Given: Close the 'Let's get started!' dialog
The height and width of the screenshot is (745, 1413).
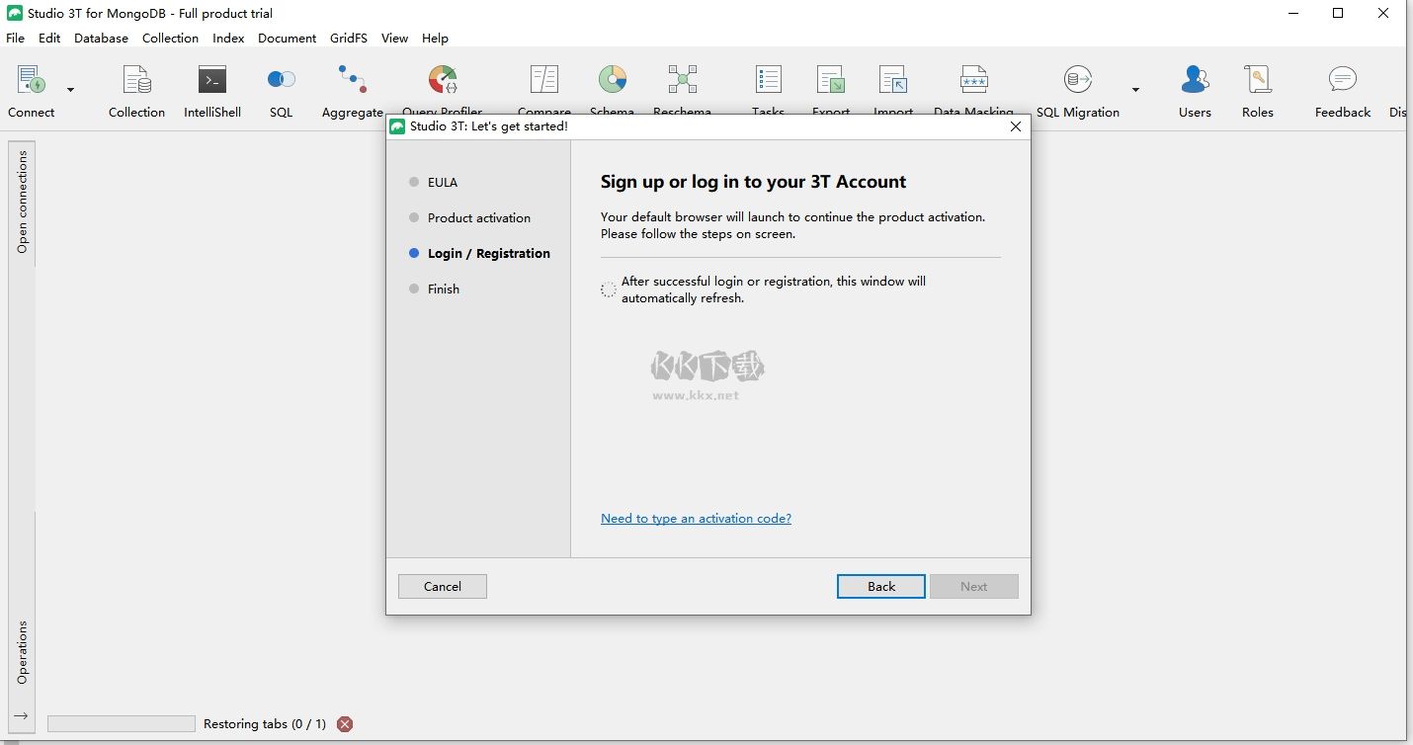Looking at the screenshot, I should tap(1016, 126).
